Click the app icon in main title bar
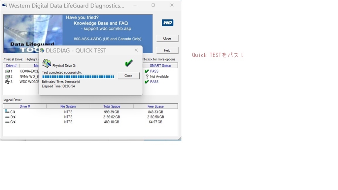 [x=5, y=5]
